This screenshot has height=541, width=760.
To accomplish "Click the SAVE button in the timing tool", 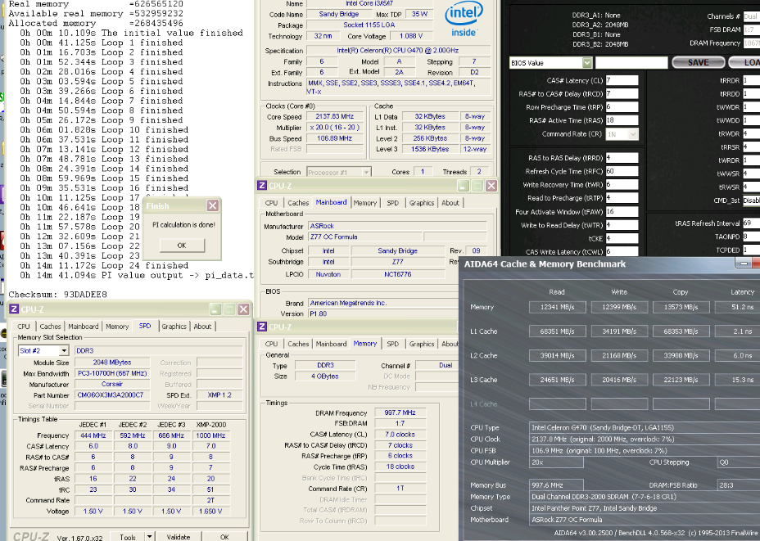I will click(698, 62).
